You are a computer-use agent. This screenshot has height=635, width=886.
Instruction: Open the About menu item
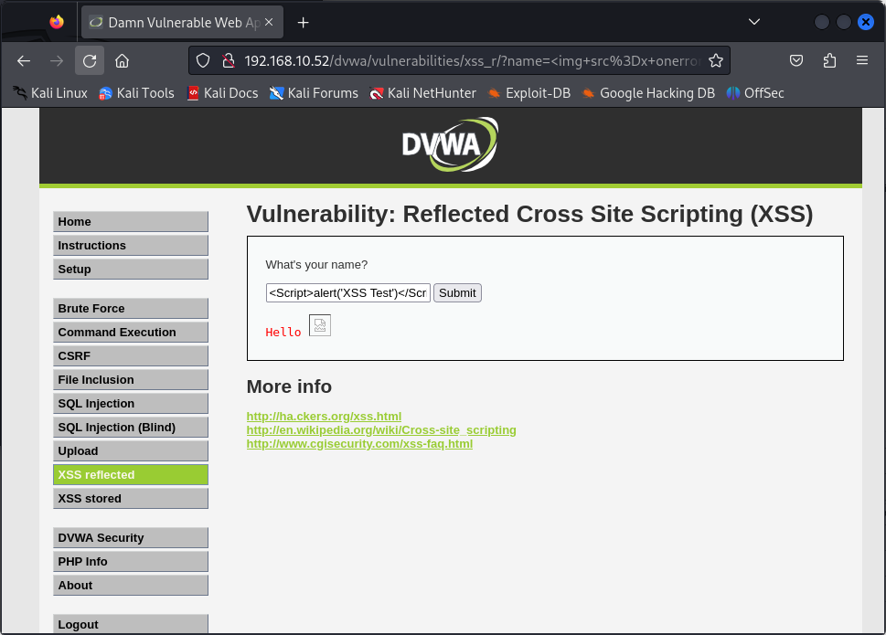(131, 585)
